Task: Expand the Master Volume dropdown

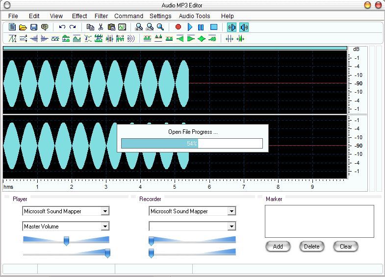Action: coord(105,226)
